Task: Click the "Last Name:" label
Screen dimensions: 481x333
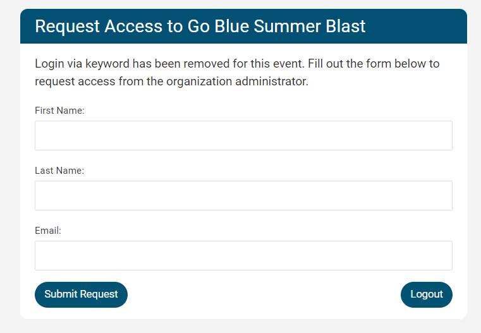Action: coord(59,171)
